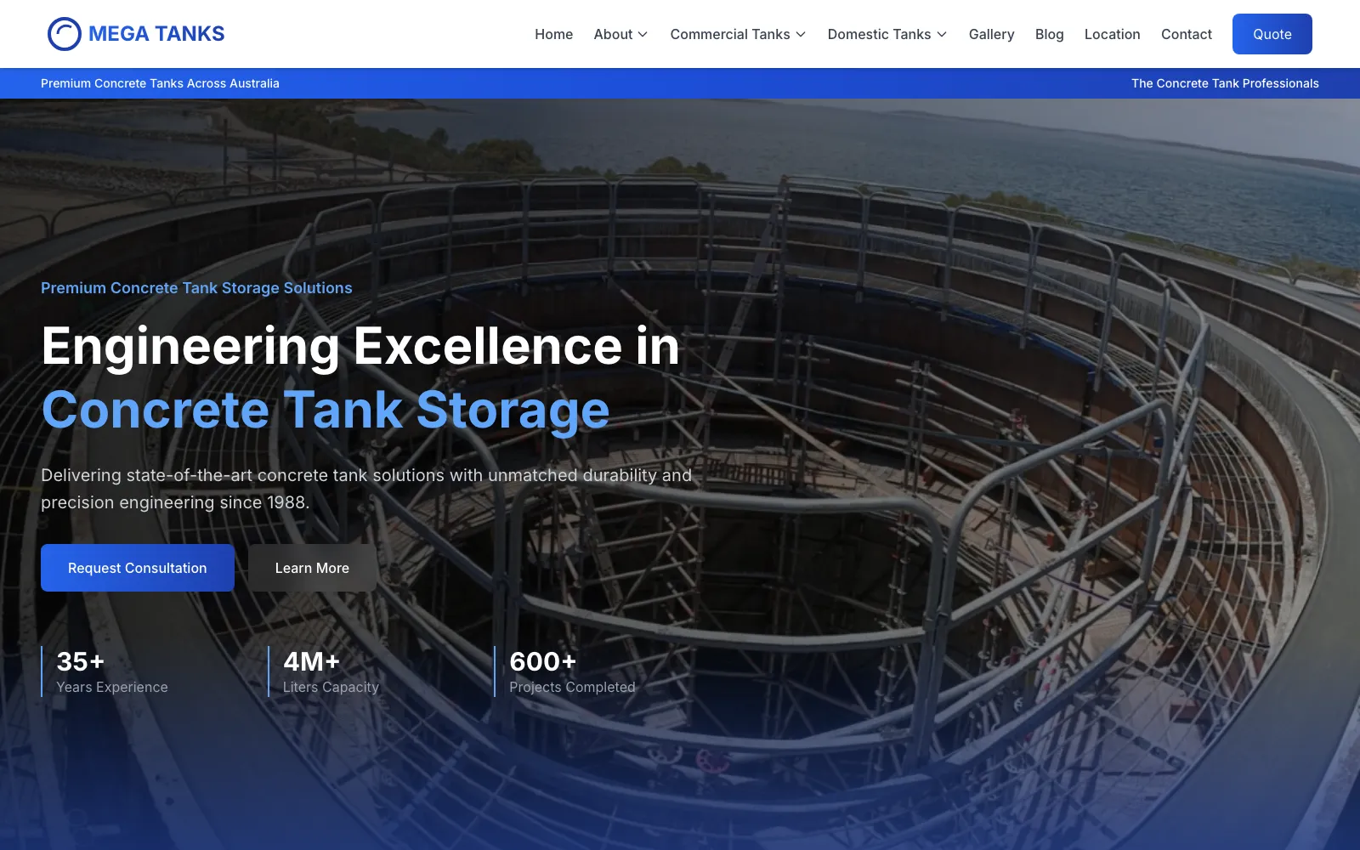The width and height of the screenshot is (1360, 850).
Task: Open the Contact page
Action: pyautogui.click(x=1187, y=34)
